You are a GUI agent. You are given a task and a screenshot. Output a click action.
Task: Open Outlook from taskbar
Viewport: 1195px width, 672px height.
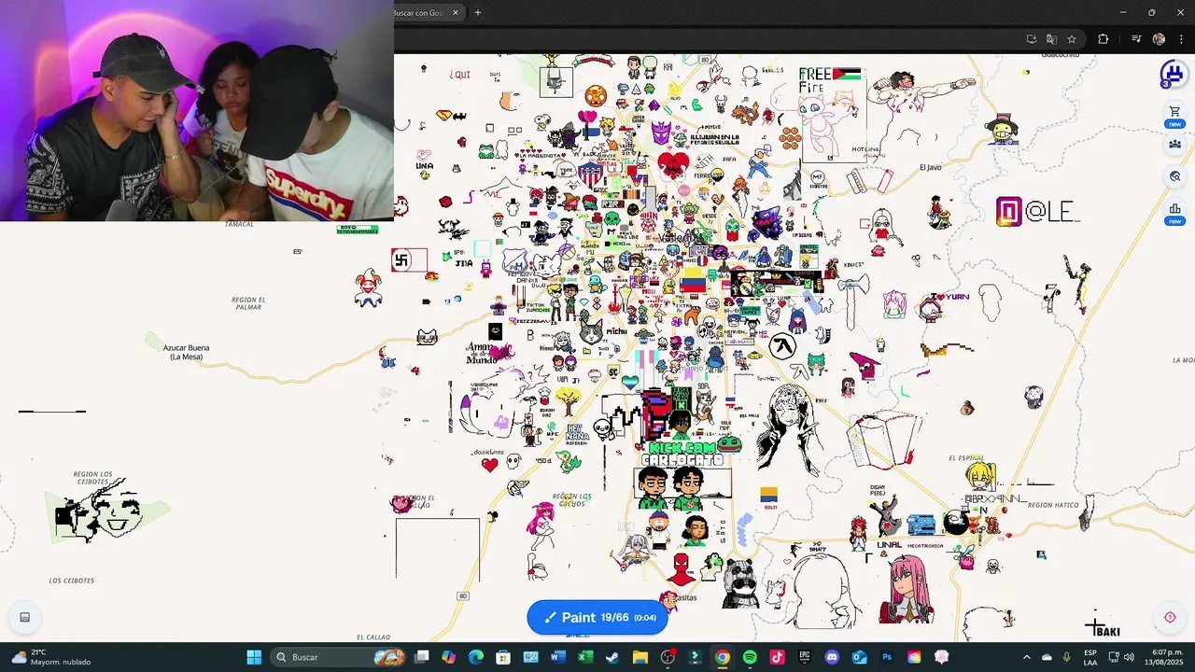[859, 657]
